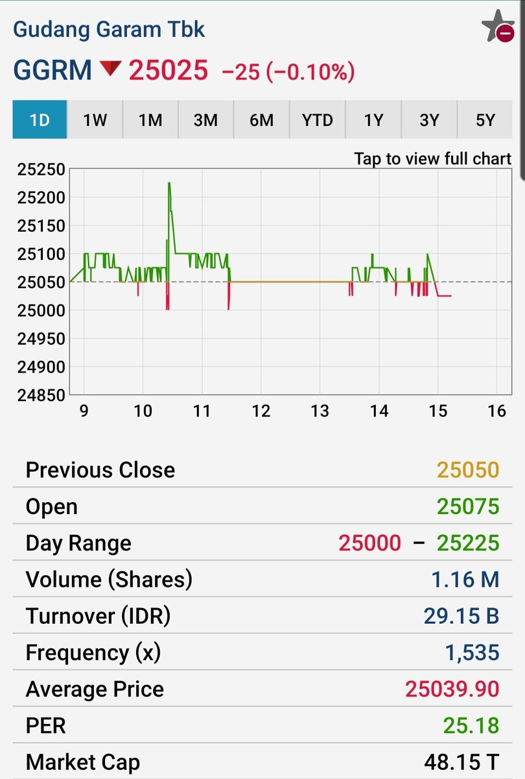Switch to the 6M chart range
525x779 pixels.
261,120
